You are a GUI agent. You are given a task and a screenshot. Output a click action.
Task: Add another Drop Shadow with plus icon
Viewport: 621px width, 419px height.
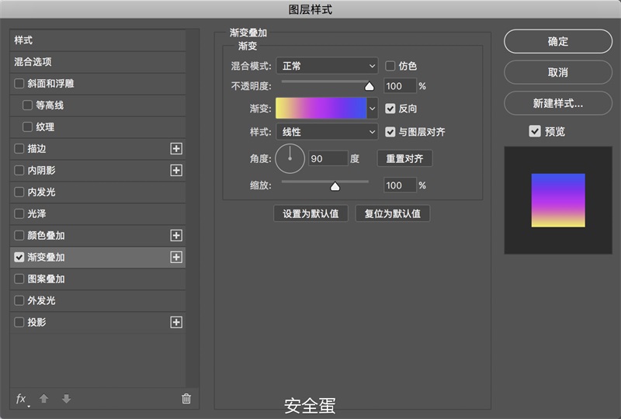(176, 322)
